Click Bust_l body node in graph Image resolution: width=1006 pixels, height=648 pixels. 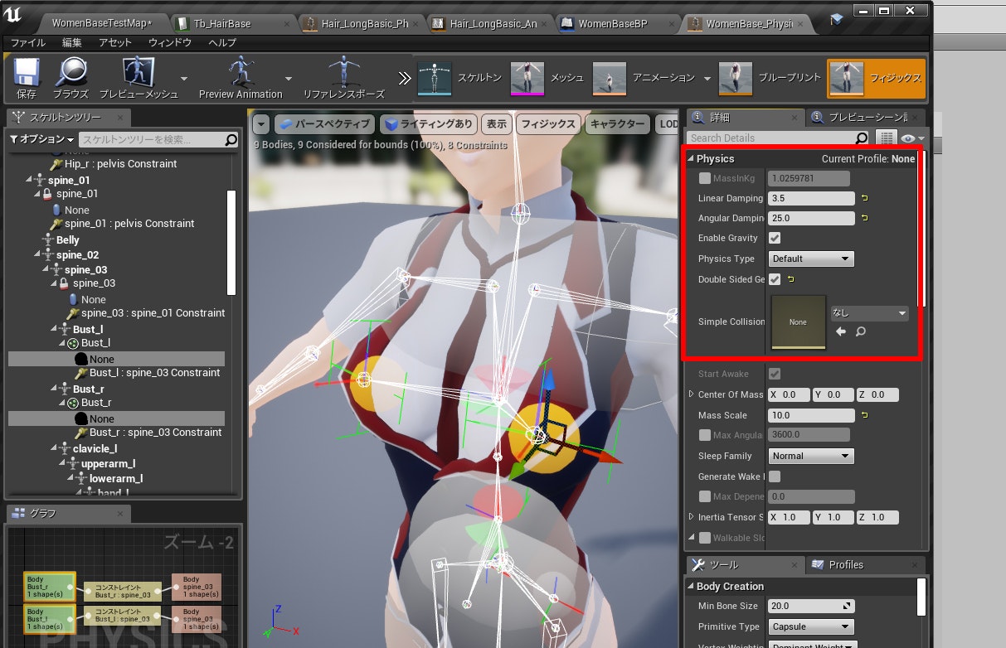49,618
